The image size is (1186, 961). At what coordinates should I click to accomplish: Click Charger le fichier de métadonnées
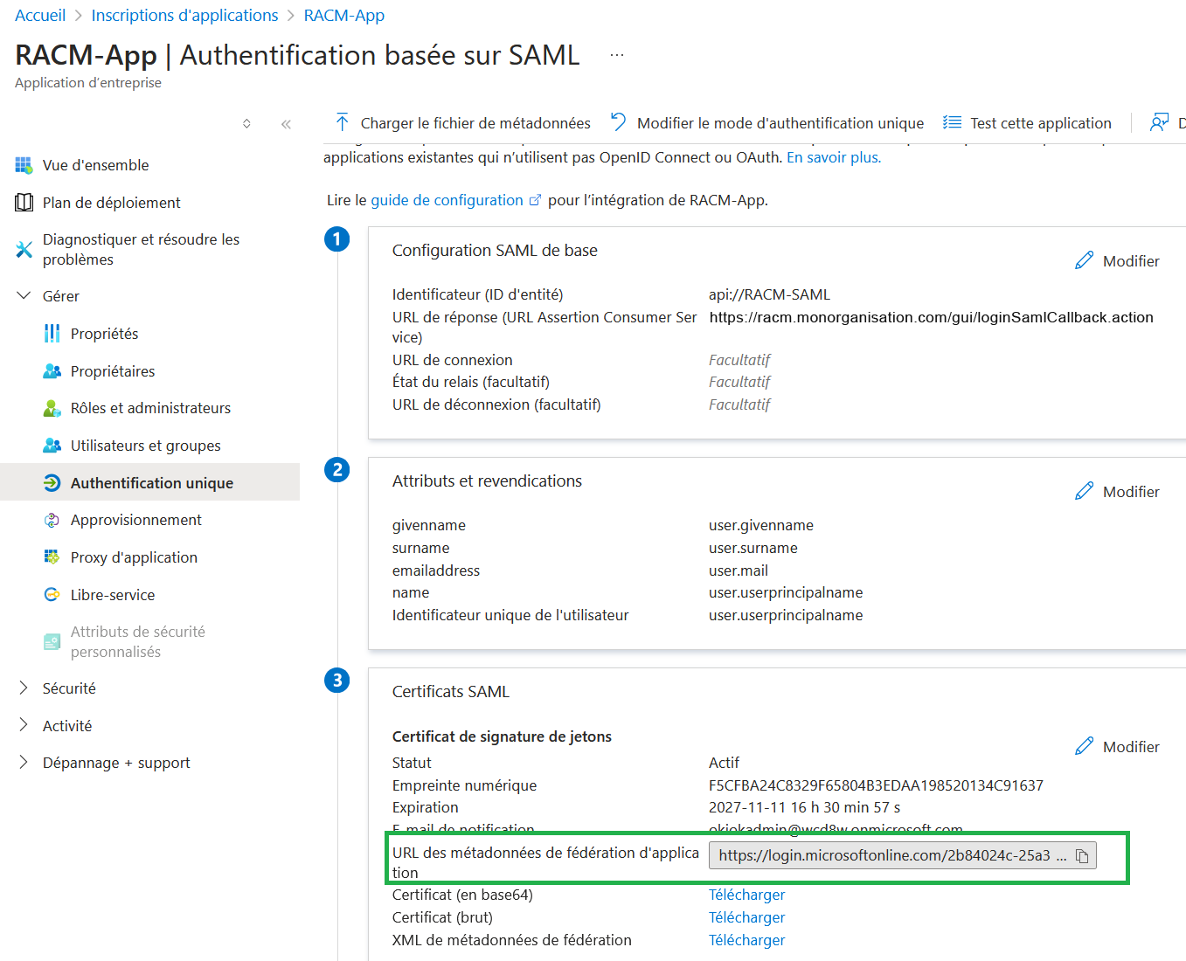[x=462, y=123]
